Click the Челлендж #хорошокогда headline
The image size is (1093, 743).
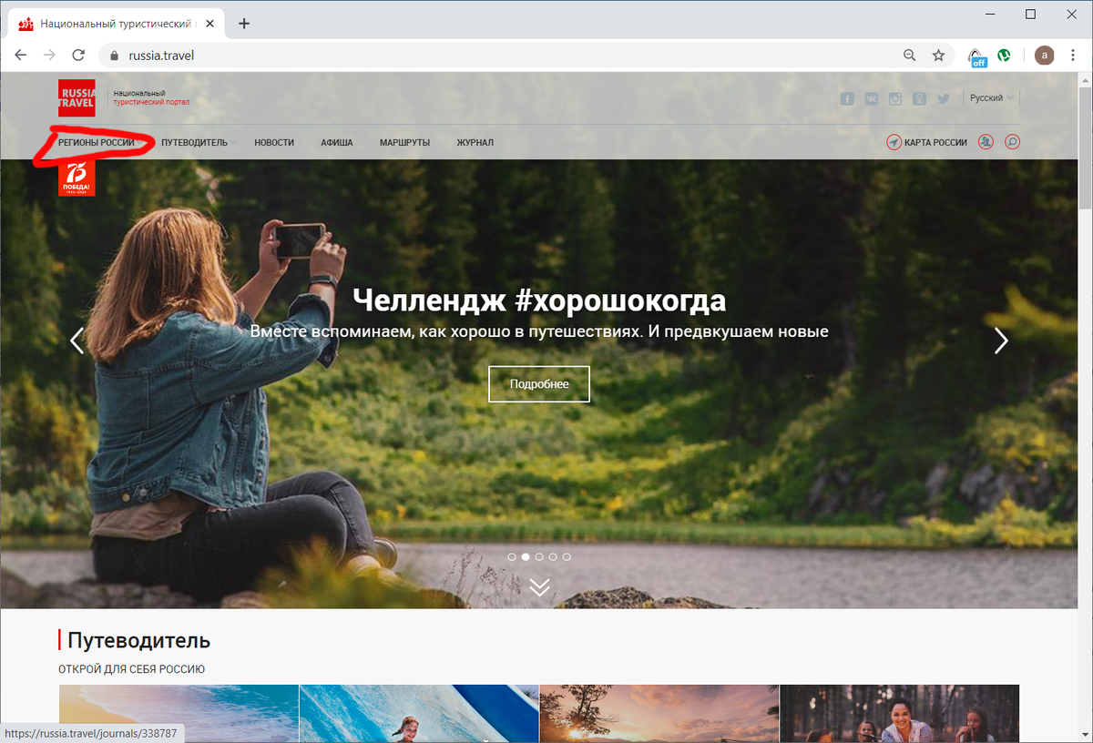539,300
